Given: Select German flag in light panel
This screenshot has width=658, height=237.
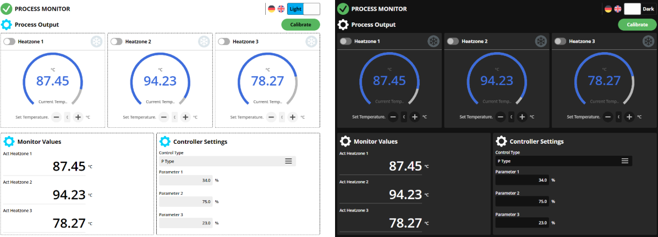Looking at the screenshot, I should 272,9.
